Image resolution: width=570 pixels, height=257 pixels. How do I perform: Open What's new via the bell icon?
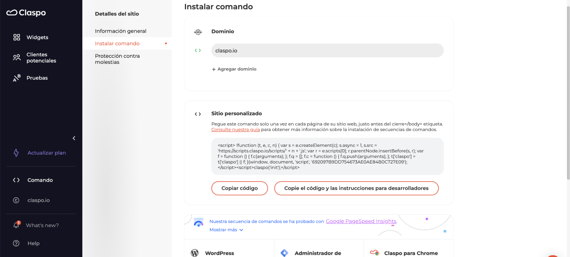click(x=16, y=225)
